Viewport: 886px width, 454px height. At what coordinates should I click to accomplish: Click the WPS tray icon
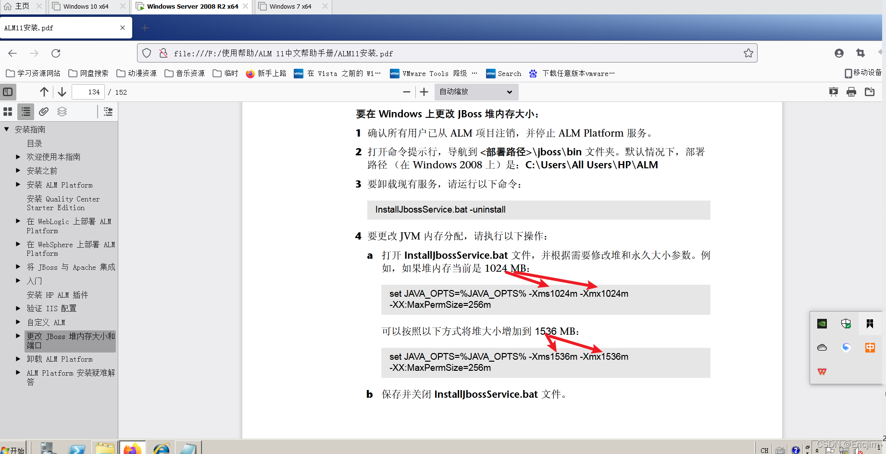point(822,371)
